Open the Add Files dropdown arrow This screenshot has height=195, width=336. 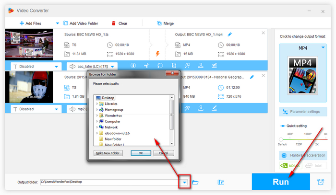58,23
